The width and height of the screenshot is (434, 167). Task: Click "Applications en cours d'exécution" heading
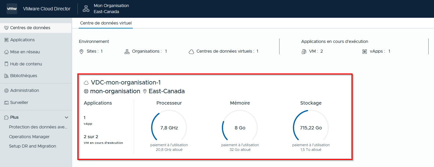tap(335, 42)
